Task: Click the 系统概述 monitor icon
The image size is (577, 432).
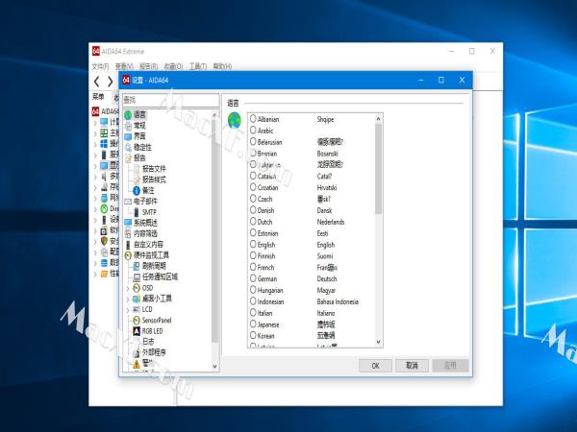Action: (x=128, y=223)
